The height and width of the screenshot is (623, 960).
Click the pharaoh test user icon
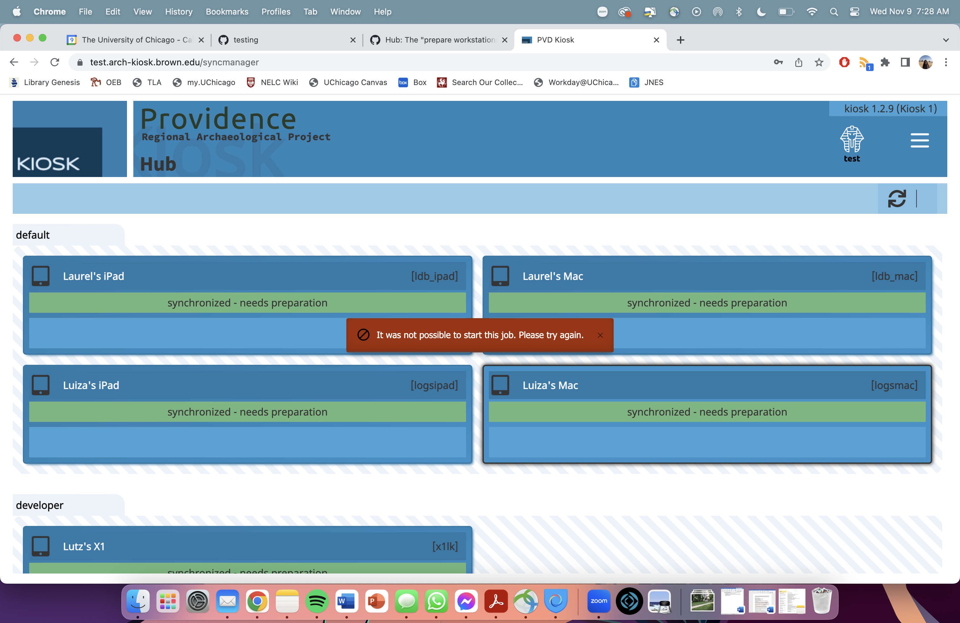click(x=851, y=140)
